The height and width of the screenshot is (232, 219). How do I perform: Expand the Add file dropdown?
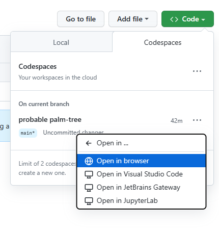click(x=133, y=19)
